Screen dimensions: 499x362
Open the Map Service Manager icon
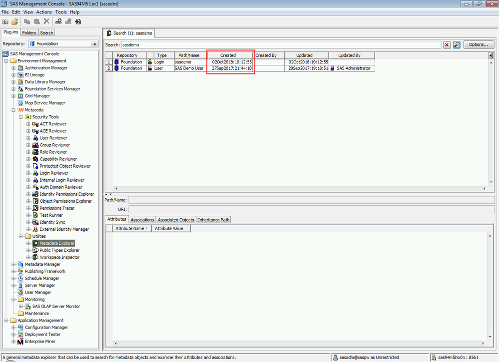pos(20,103)
